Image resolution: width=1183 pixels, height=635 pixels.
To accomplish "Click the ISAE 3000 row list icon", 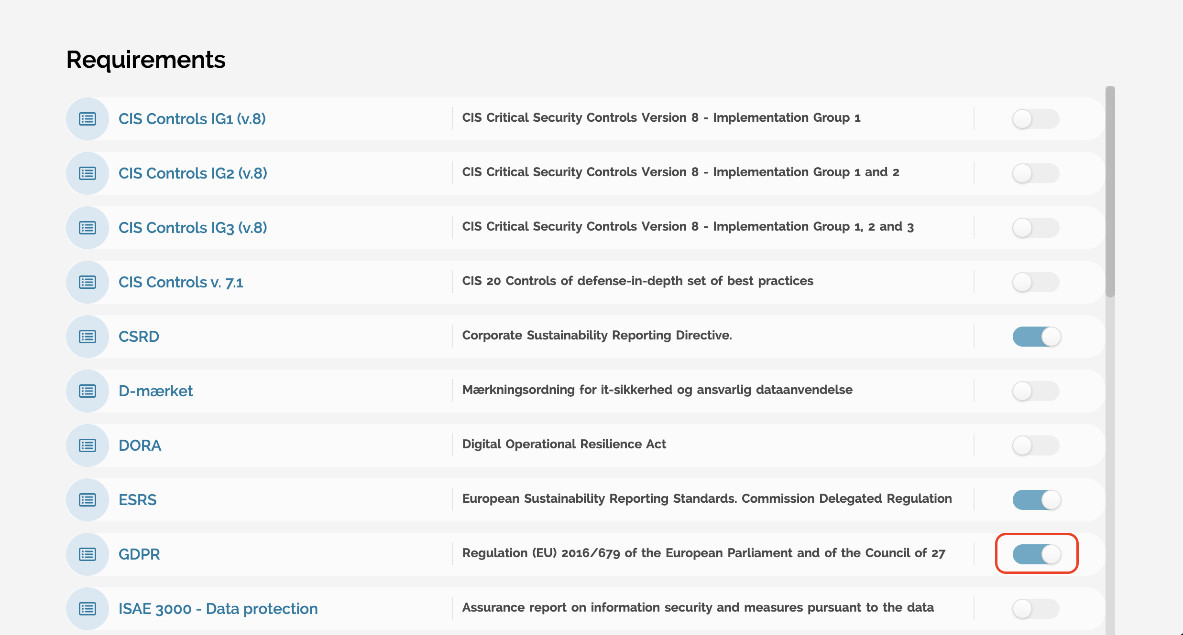I will 88,609.
